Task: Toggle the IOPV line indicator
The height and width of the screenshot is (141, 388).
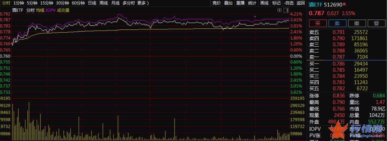Action: click(x=51, y=10)
